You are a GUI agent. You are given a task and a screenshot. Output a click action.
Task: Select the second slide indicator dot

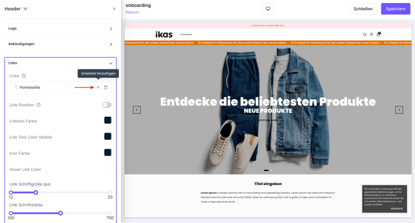click(x=271, y=170)
